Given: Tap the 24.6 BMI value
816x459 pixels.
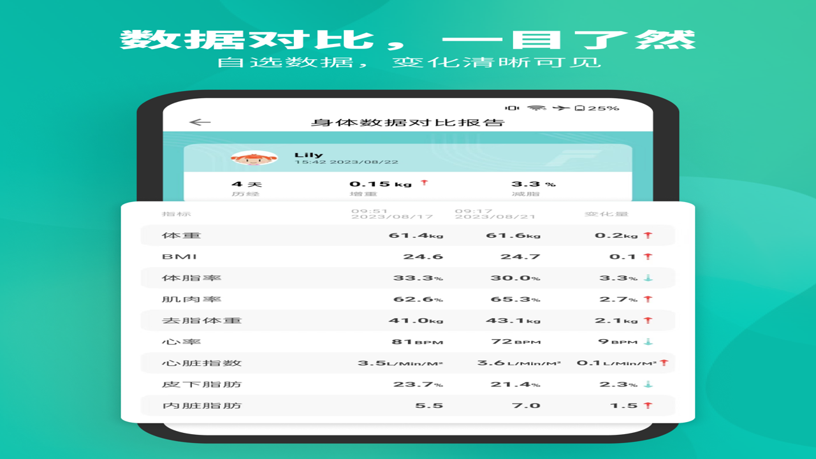Looking at the screenshot, I should click(423, 256).
